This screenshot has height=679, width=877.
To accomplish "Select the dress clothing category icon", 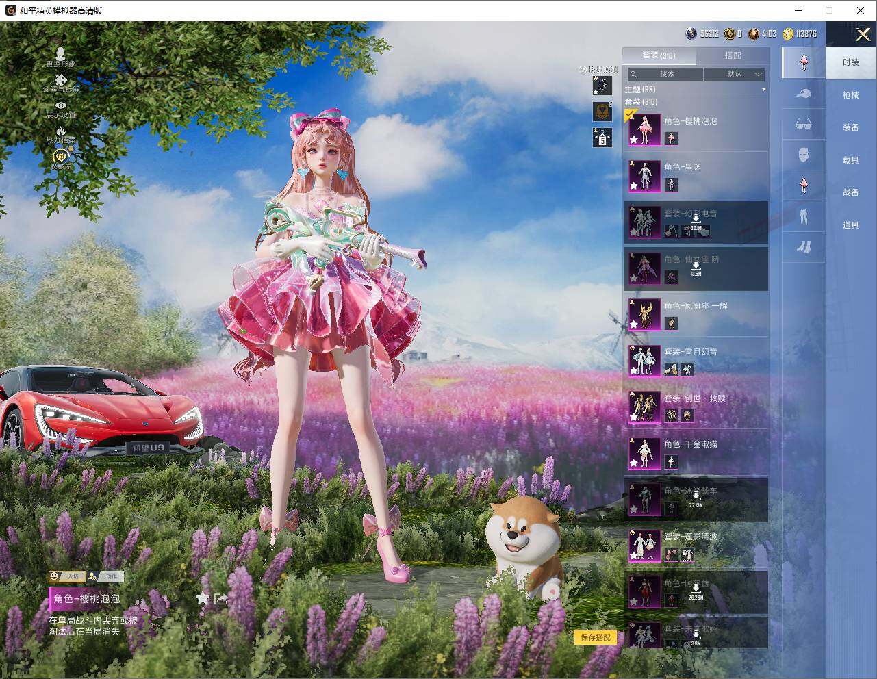I will click(804, 185).
